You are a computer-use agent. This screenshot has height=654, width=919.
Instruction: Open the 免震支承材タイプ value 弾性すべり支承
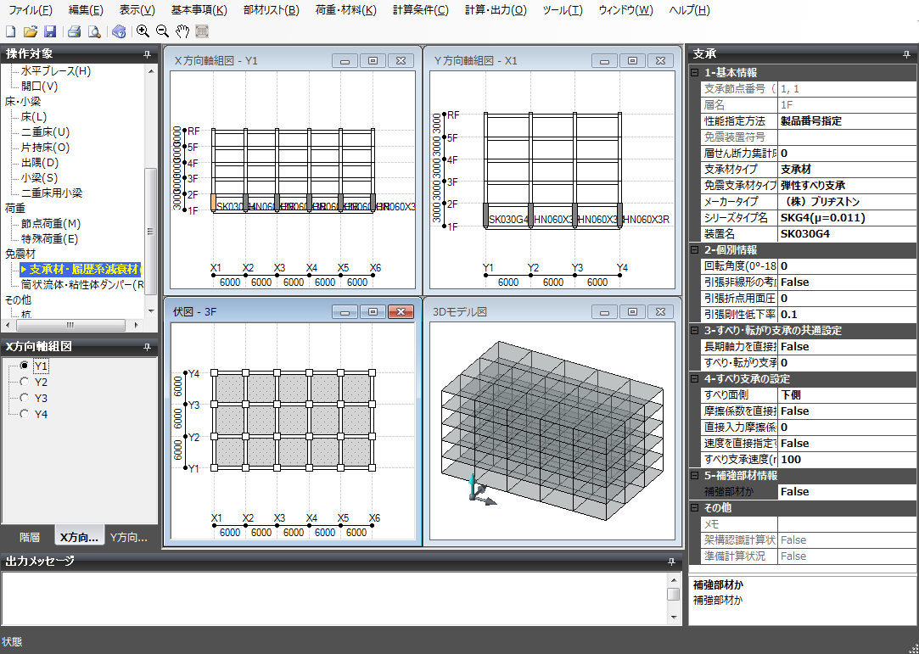tap(847, 186)
